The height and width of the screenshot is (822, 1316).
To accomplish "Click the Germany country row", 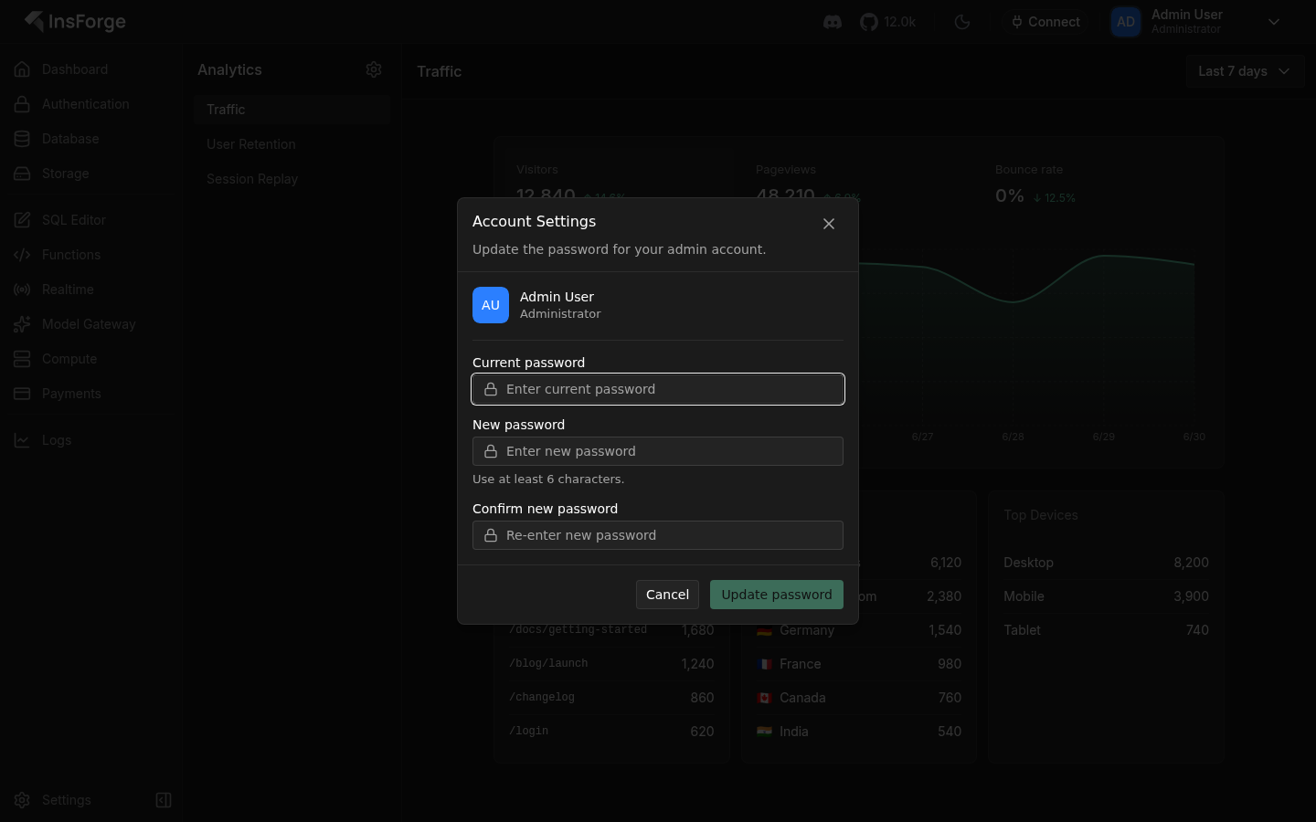I will 859,630.
